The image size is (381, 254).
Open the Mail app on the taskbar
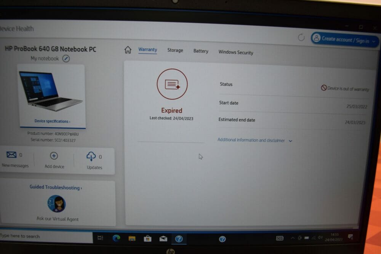point(163,239)
